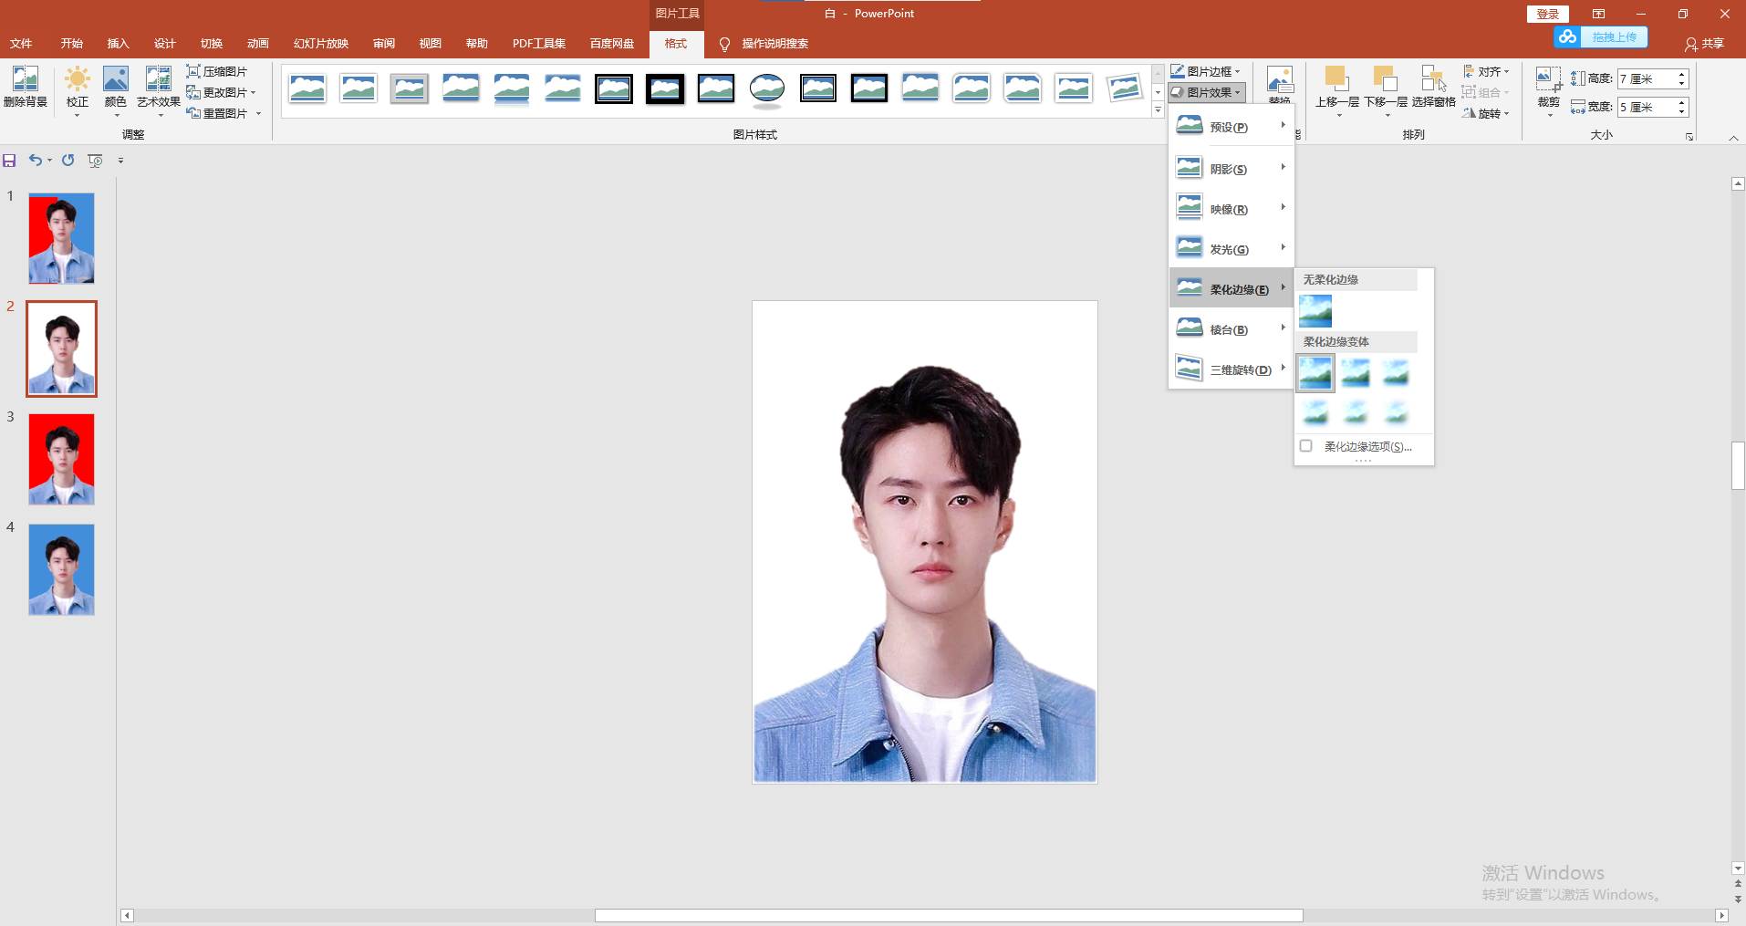The height and width of the screenshot is (926, 1746).
Task: Click the Save icon in quick access toolbar
Action: [x=9, y=161]
